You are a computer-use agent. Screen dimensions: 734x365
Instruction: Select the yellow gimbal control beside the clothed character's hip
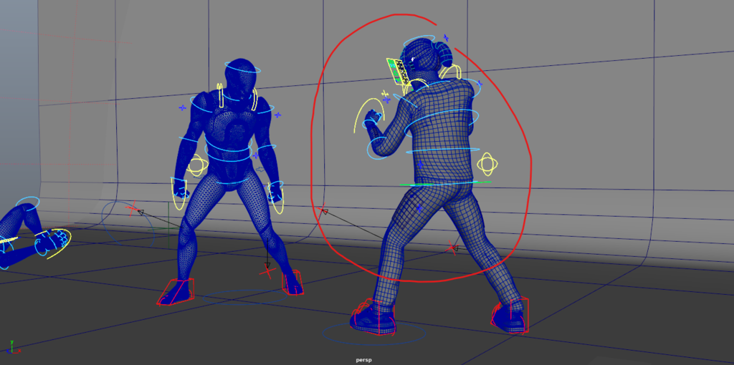[487, 164]
